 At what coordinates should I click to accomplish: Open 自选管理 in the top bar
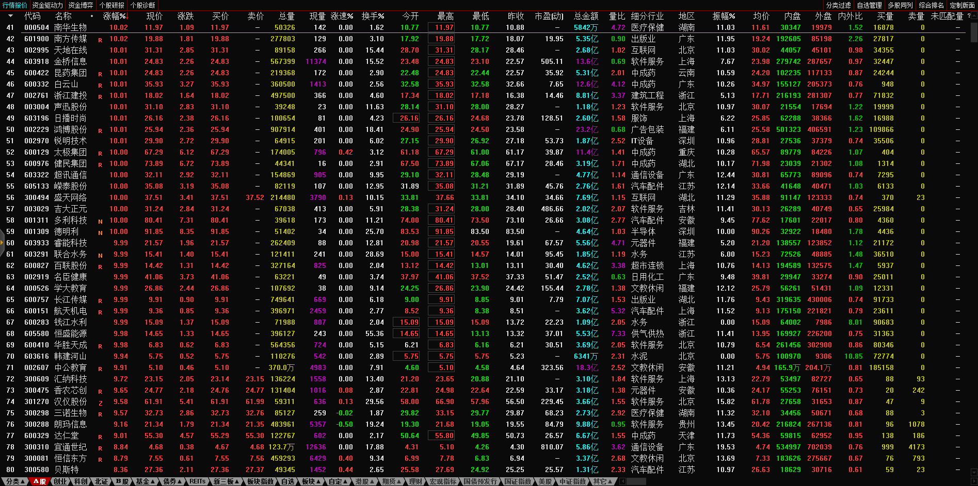pyautogui.click(x=869, y=5)
